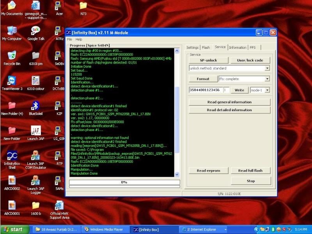Viewport: 312px width, 234px height.
Task: Select the Launch JAF Logger icon
Action: [x=36, y=185]
